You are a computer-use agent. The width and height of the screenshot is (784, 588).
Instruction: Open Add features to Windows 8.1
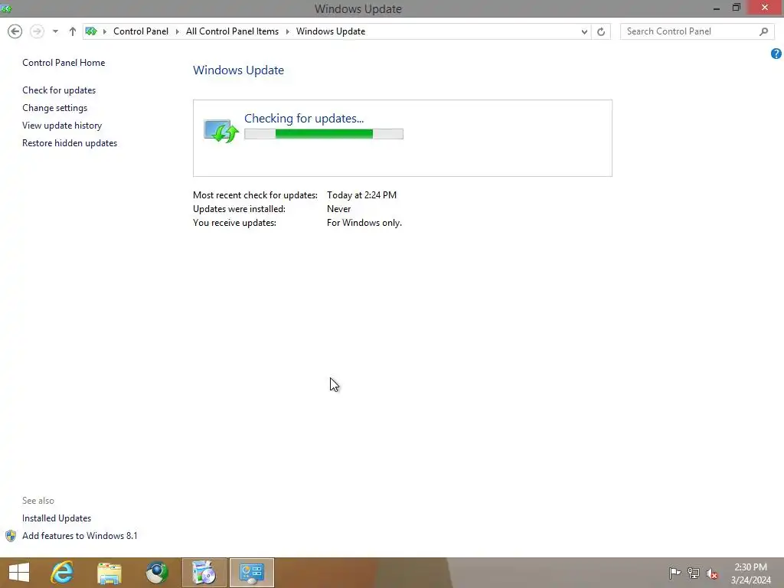[x=80, y=536]
